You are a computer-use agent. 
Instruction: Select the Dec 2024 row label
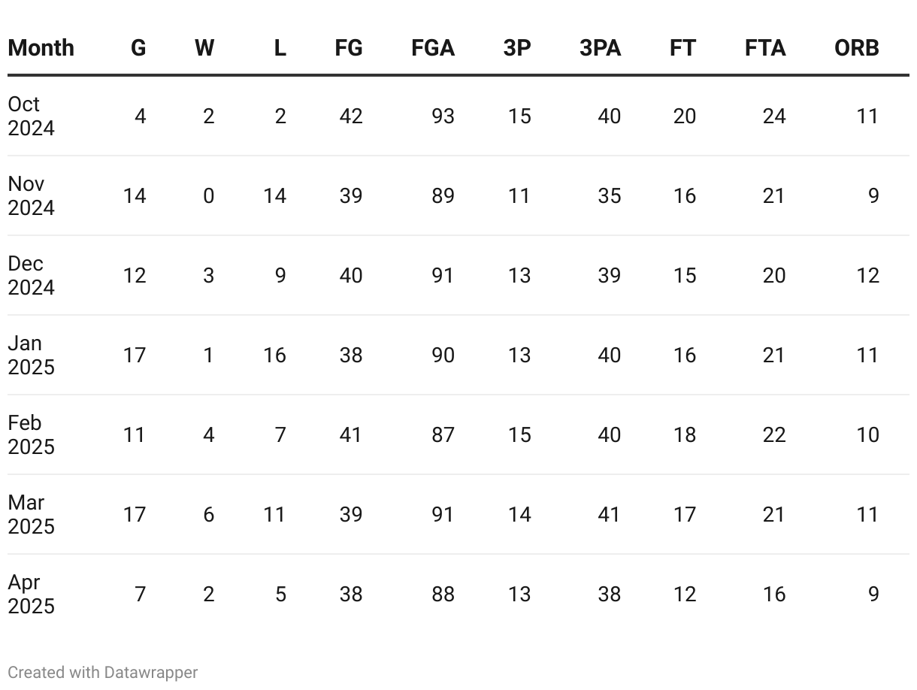pyautogui.click(x=31, y=275)
